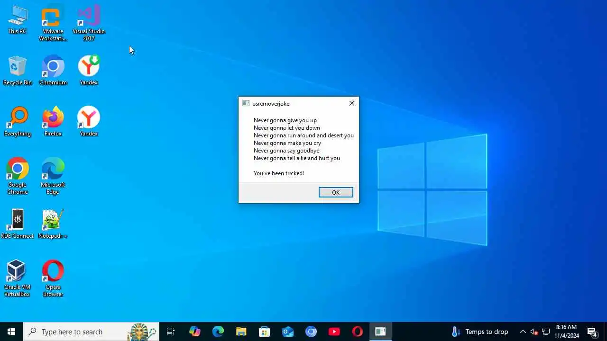Click OK in the osremoverjoke dialog
Viewport: 607px width, 341px height.
point(336,192)
